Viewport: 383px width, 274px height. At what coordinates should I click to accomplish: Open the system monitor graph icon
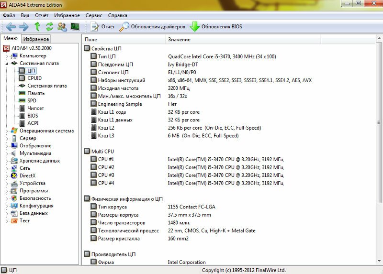(x=75, y=26)
